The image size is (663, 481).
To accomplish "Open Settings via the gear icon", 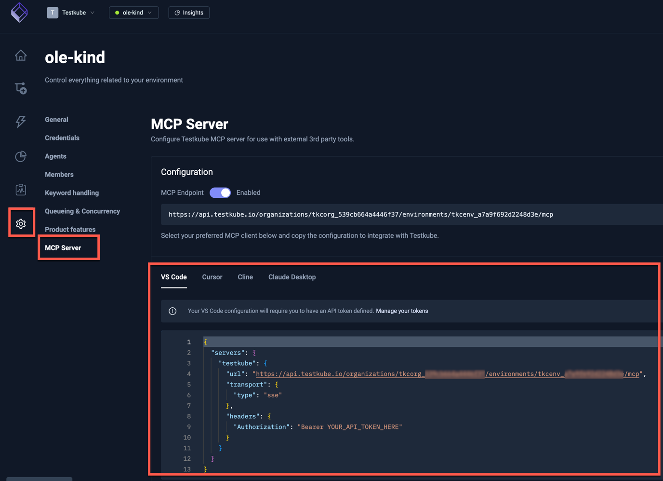I will 21,223.
